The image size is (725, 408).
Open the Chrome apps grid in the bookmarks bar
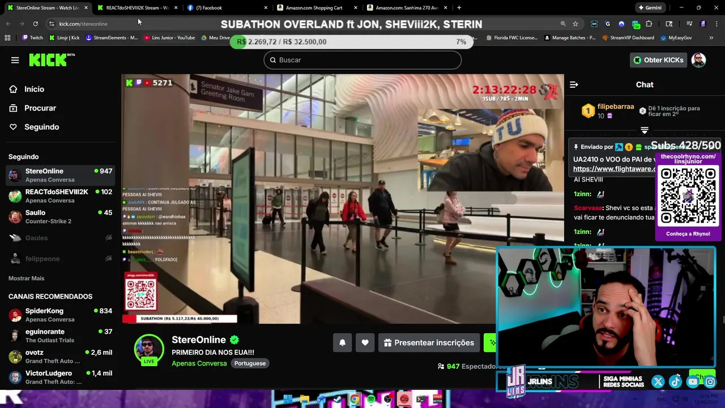point(7,38)
